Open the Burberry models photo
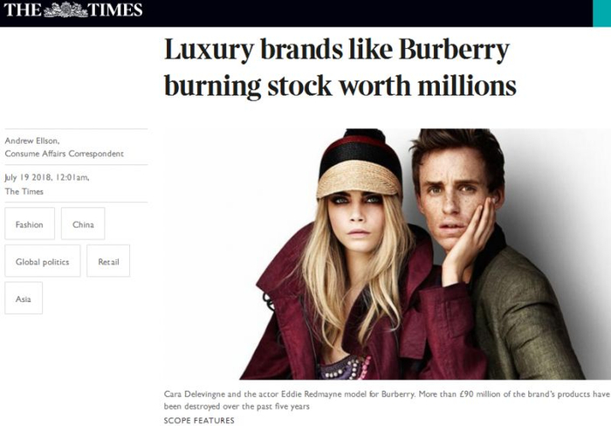 (x=388, y=254)
